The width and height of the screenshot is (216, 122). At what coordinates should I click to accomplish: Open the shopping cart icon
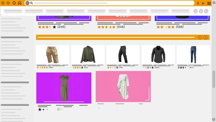(x=201, y=11)
